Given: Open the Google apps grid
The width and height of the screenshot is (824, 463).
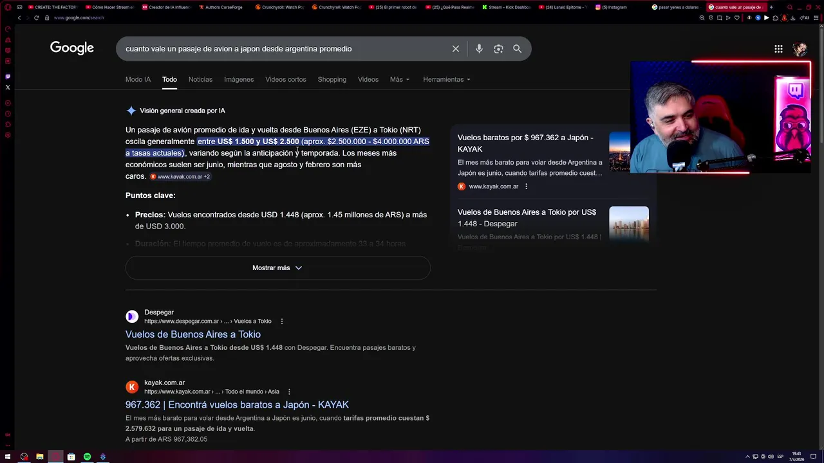Looking at the screenshot, I should click(x=778, y=49).
